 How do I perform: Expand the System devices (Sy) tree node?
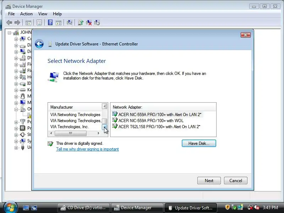[x=16, y=141]
